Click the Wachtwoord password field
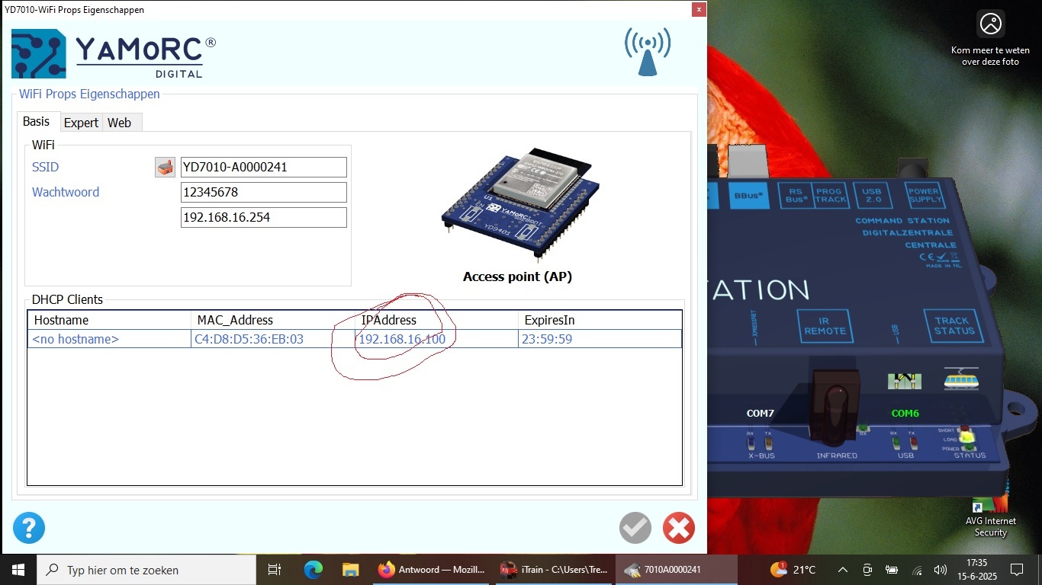Image resolution: width=1042 pixels, height=585 pixels. pos(264,192)
